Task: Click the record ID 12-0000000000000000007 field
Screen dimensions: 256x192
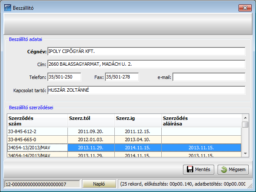Action: coord(42,184)
